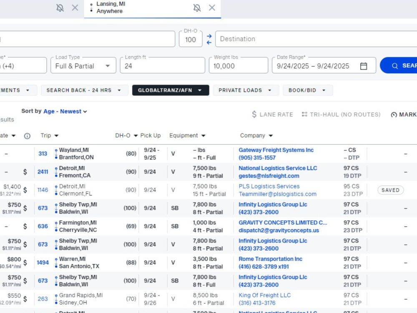Open Gateway Freight Systems Inc company
Viewport: 417px width, 313px height.
[x=276, y=150]
